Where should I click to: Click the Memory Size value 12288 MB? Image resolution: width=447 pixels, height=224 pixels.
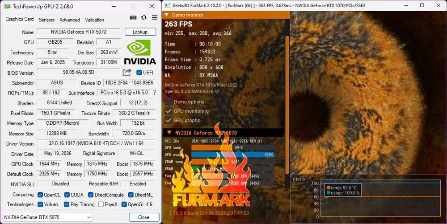coord(56,133)
